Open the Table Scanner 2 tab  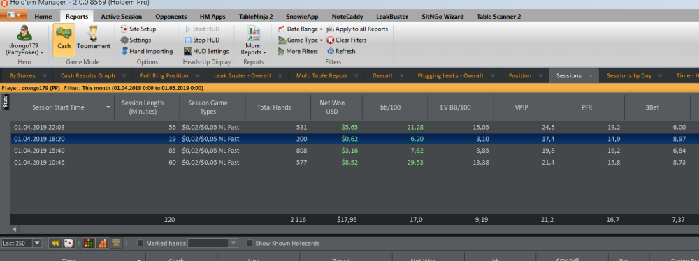pos(499,17)
